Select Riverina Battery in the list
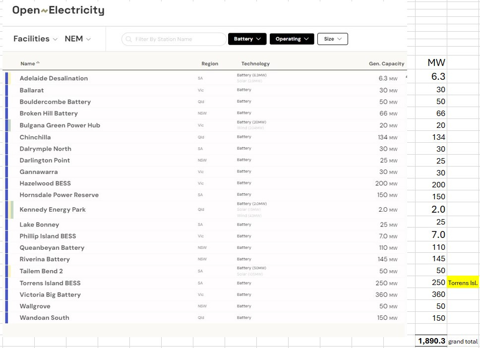The image size is (480, 348). [x=45, y=260]
